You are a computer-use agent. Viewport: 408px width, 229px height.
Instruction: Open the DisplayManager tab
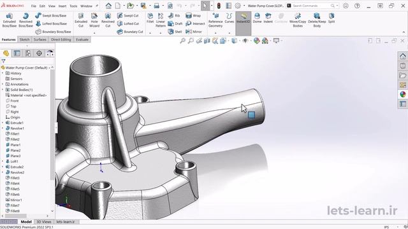[x=50, y=53]
